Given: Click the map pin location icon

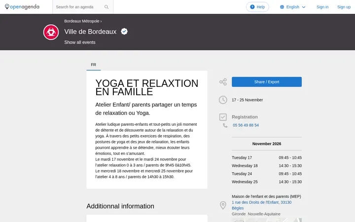Looking at the screenshot, I should (223, 205).
